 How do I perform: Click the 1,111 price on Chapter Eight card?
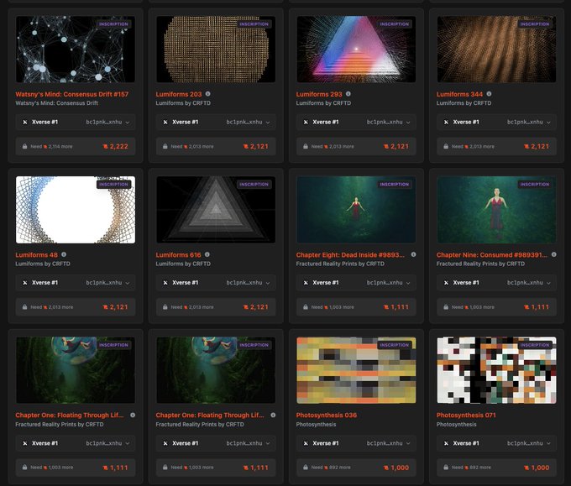[396, 307]
